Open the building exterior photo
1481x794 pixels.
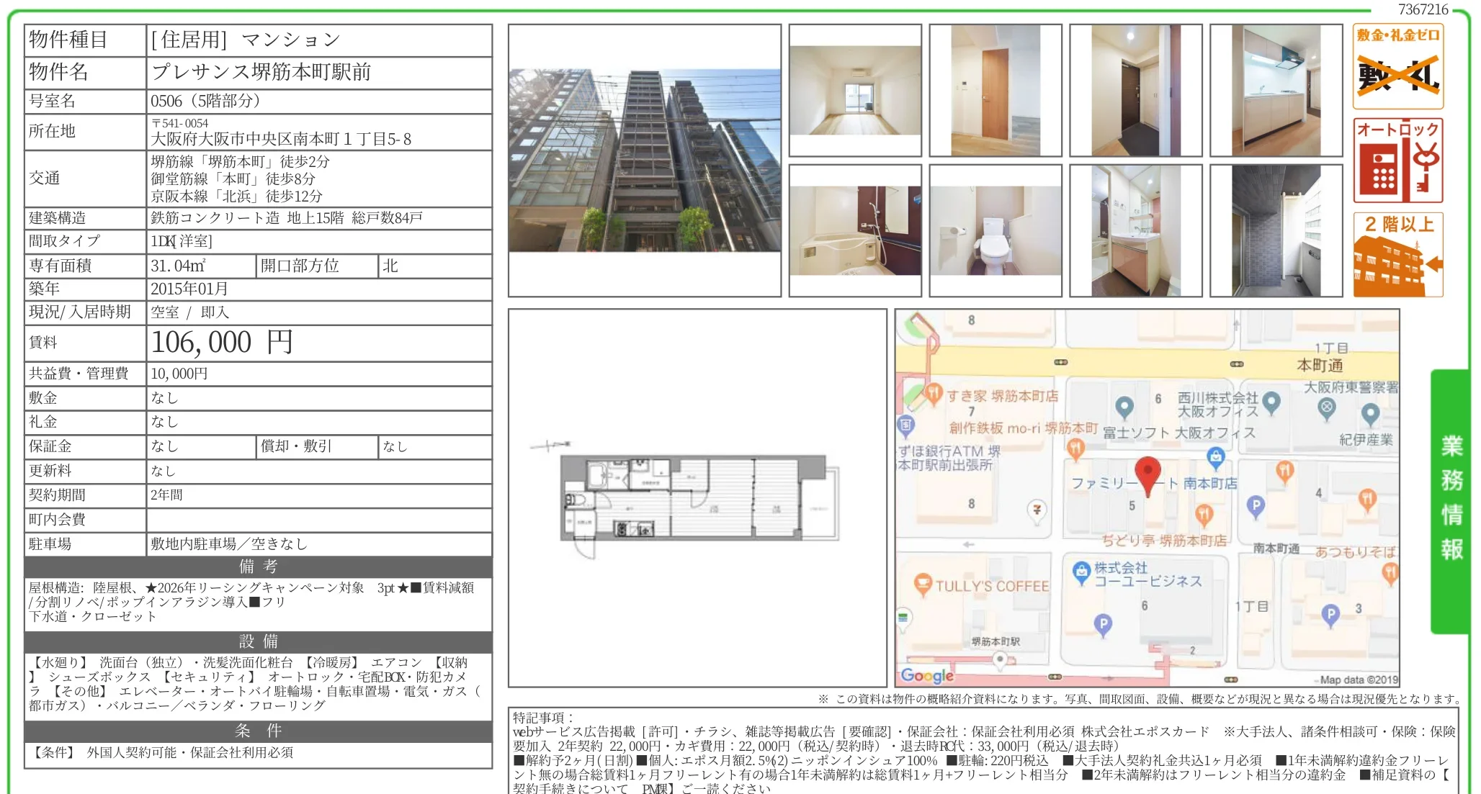pos(645,161)
